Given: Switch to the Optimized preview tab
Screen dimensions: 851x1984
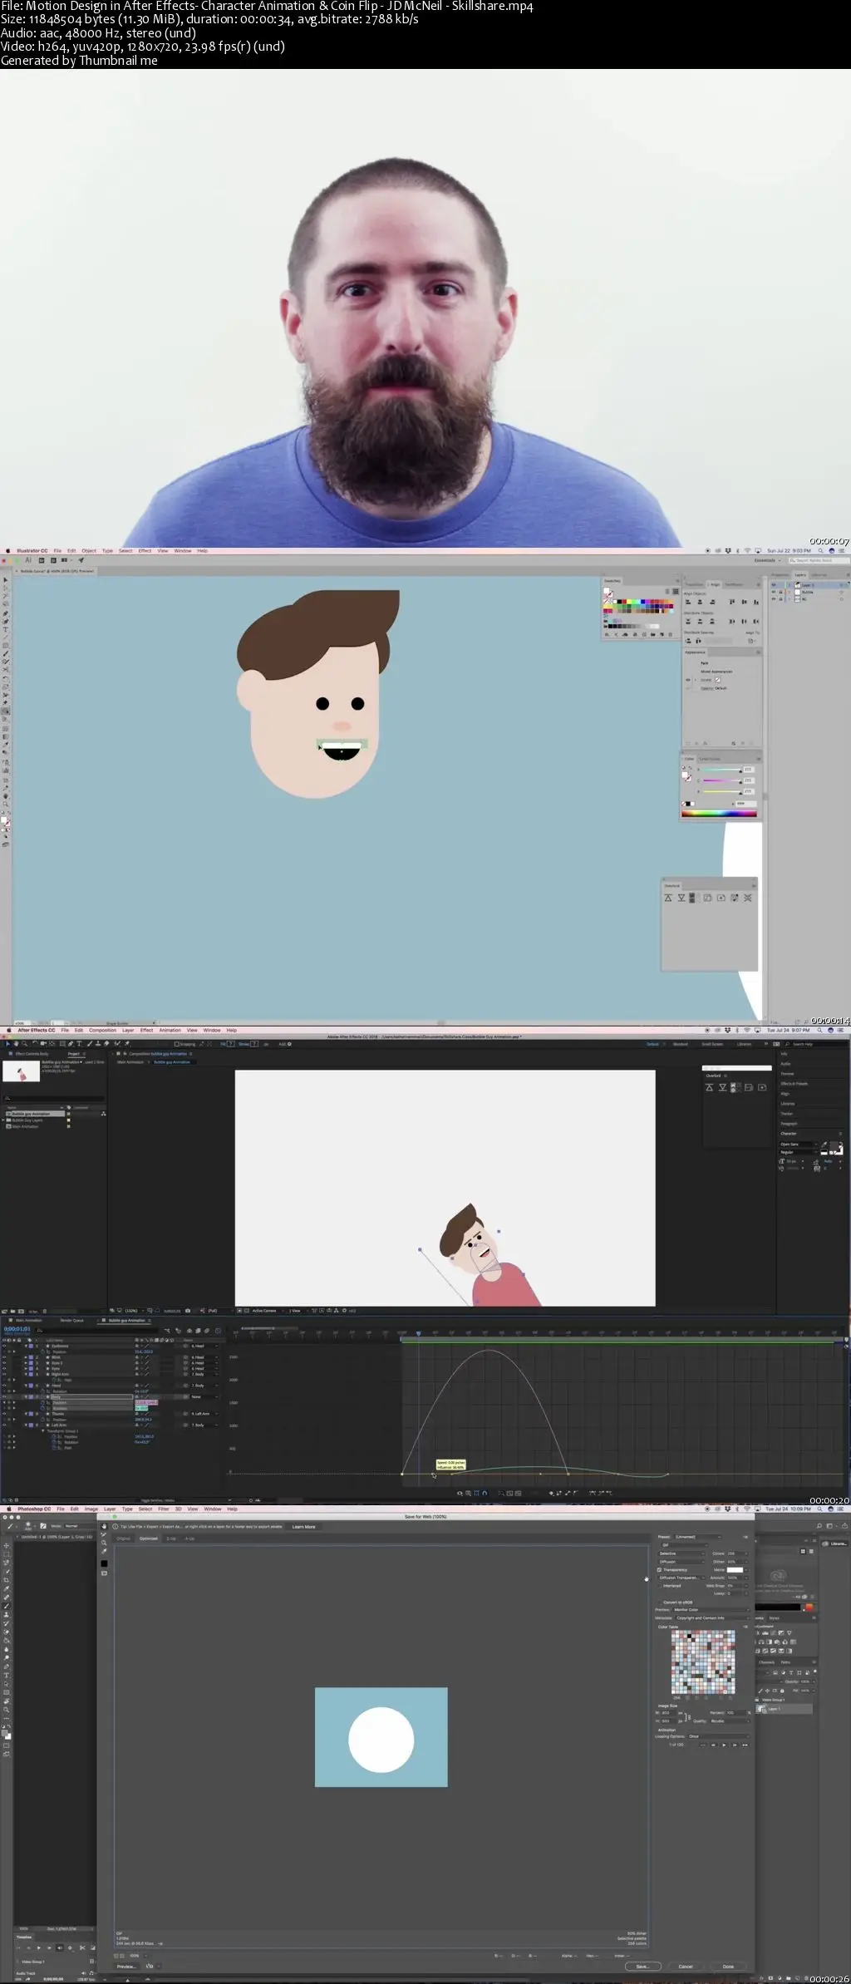Looking at the screenshot, I should [148, 1538].
